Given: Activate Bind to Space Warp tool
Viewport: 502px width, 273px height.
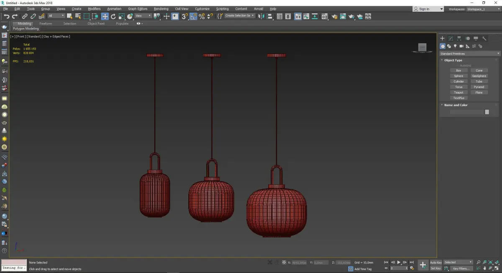Looking at the screenshot, I should pyautogui.click(x=42, y=16).
